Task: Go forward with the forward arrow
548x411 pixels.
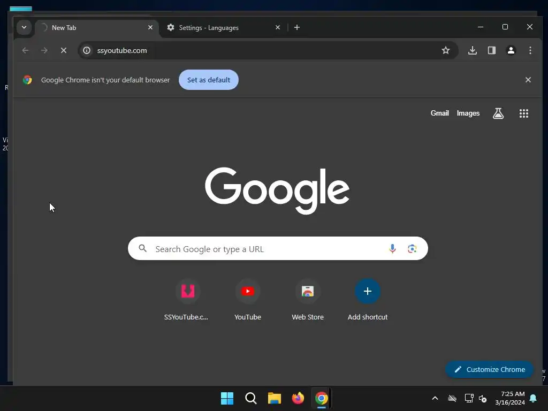Action: (44, 50)
